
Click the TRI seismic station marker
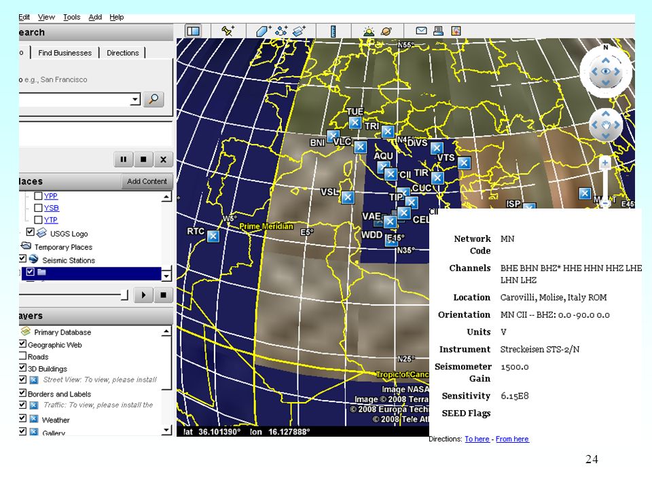[388, 131]
